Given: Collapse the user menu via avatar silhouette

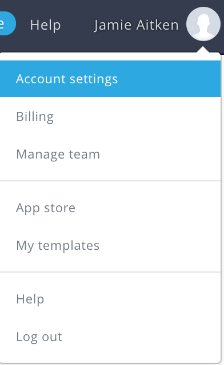Looking at the screenshot, I should 203,24.
